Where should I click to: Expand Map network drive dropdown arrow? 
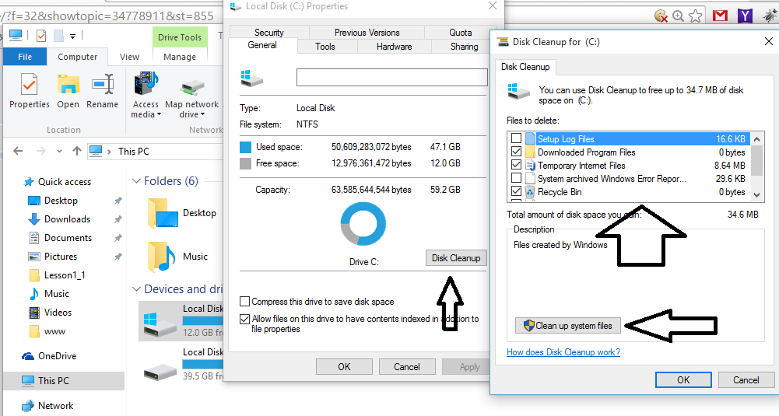coord(202,114)
